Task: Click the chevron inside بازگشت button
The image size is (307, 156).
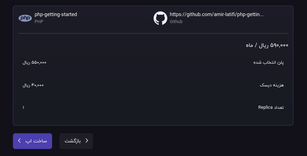Action: point(87,141)
